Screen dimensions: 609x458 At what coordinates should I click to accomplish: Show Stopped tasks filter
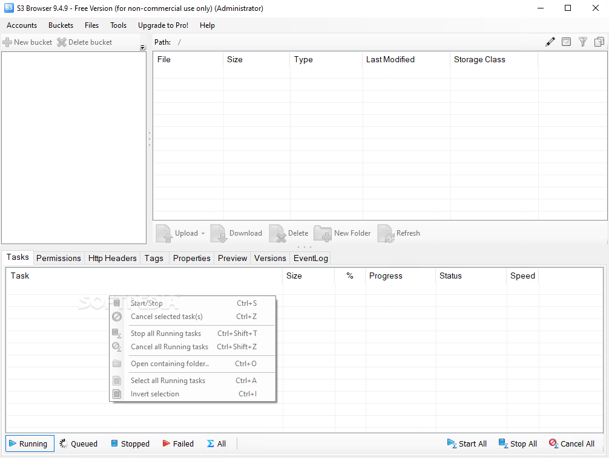click(x=130, y=443)
